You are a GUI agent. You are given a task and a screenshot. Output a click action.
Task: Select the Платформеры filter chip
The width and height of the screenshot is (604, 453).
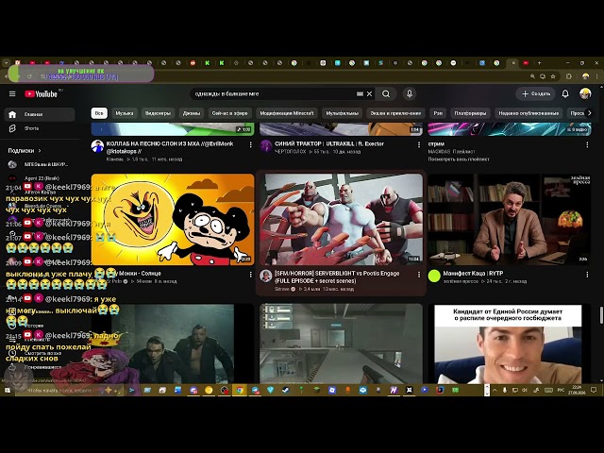click(470, 113)
